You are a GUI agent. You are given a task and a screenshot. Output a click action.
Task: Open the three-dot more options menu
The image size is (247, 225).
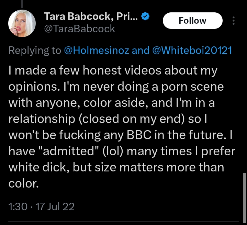point(234,21)
